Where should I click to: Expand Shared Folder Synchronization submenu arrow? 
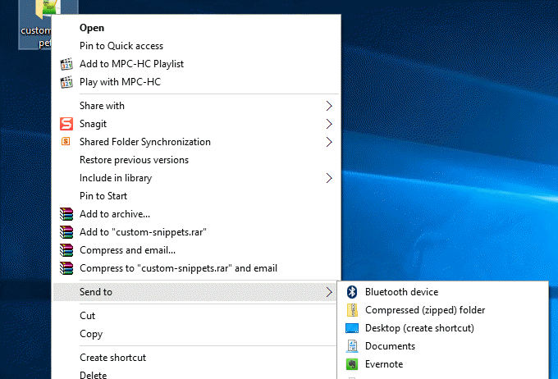329,142
